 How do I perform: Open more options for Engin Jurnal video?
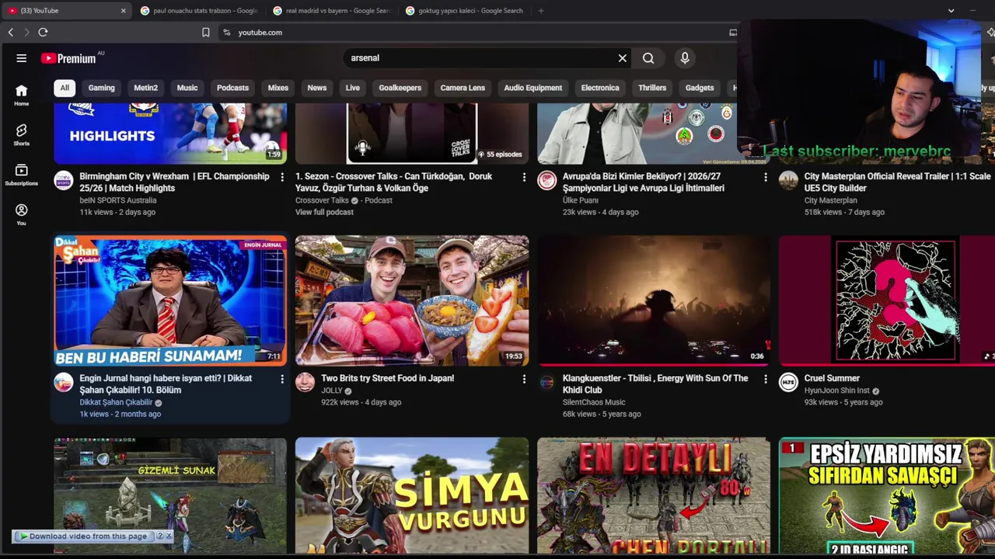[282, 379]
